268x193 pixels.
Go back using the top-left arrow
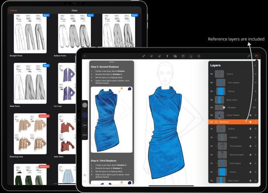[x=85, y=56]
